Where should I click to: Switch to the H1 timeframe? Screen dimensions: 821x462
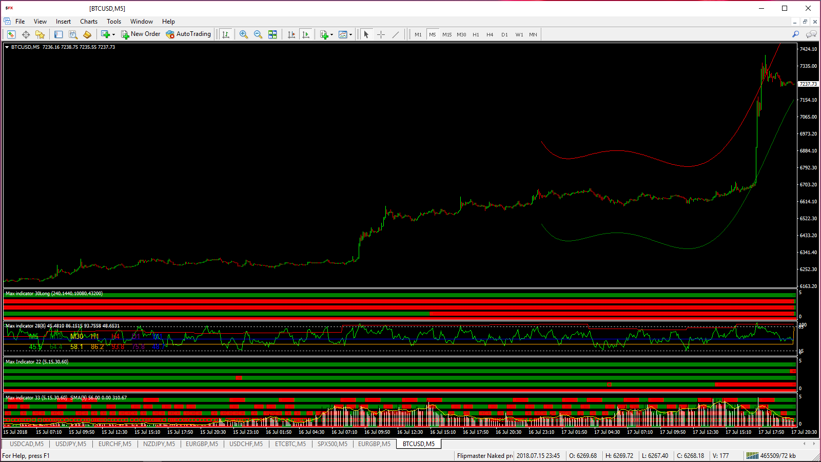[x=476, y=34]
